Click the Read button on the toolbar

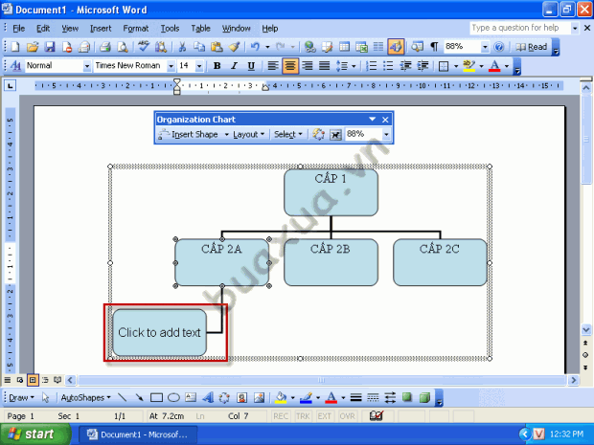click(x=532, y=47)
